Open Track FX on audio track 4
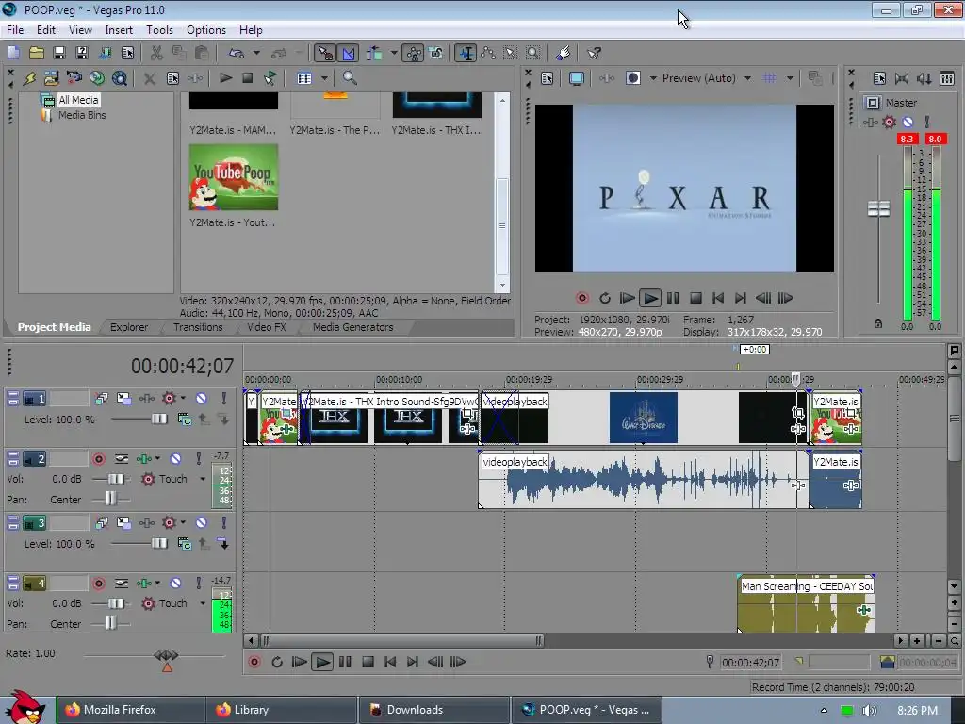This screenshot has width=965, height=724. tap(143, 583)
